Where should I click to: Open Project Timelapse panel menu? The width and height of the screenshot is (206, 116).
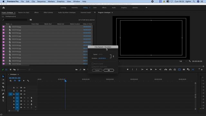(x=15, y=13)
